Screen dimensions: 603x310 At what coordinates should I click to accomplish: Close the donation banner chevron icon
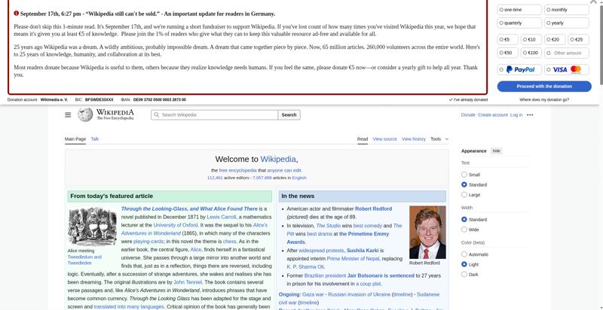(x=593, y=2)
